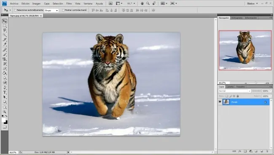Open status bar info arrow menu
This screenshot has width=274, height=155.
click(x=68, y=152)
